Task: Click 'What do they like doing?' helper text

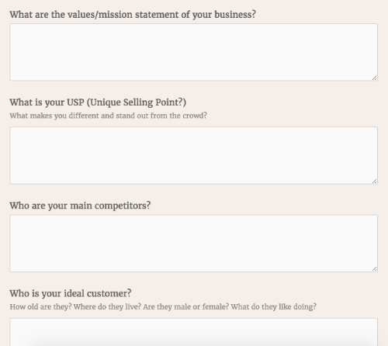Action: coord(273,307)
